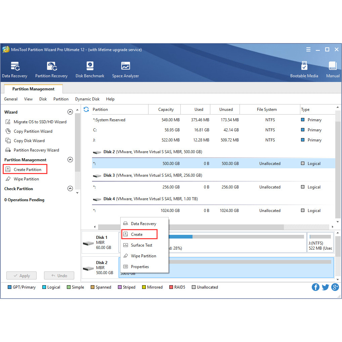Click the Unallocated legend color swatch

click(193, 287)
